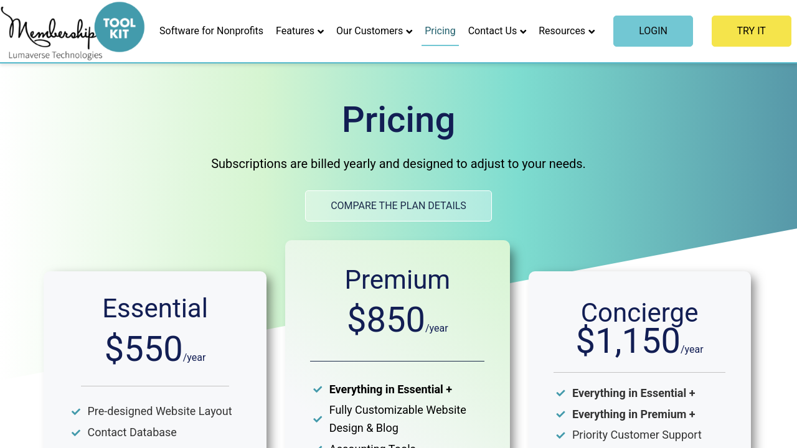Expand the Contact Us menu
Viewport: 797px width, 448px height.
coord(497,31)
